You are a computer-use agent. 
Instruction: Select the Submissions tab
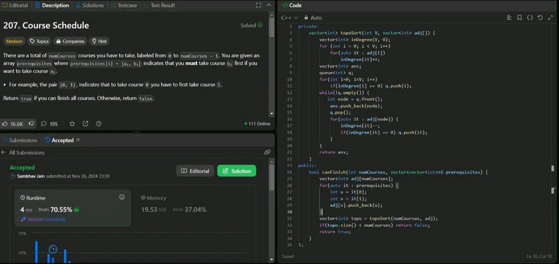coord(20,140)
